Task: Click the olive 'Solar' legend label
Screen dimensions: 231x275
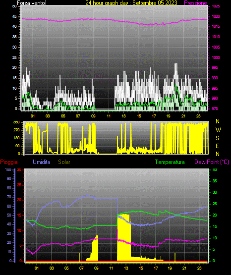Action: pyautogui.click(x=64, y=162)
